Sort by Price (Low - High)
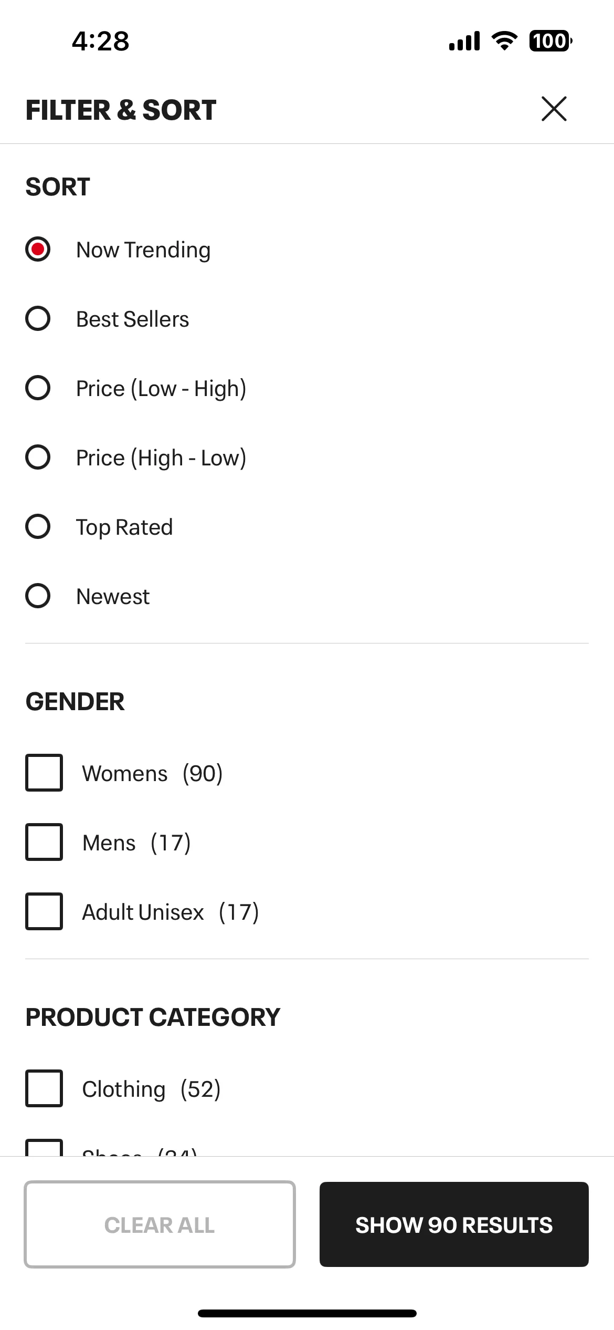The height and width of the screenshot is (1330, 614). tap(38, 388)
